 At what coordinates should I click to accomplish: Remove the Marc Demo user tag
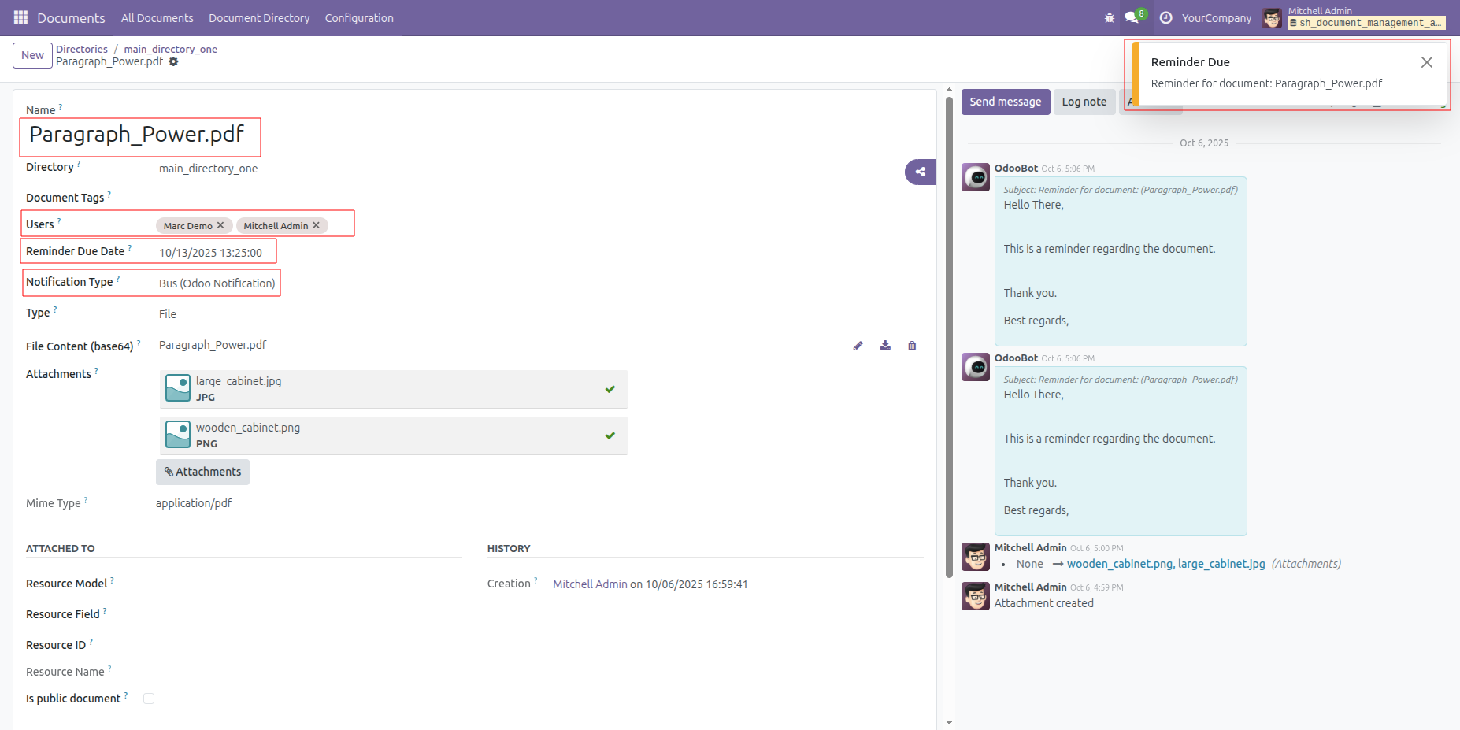[220, 225]
